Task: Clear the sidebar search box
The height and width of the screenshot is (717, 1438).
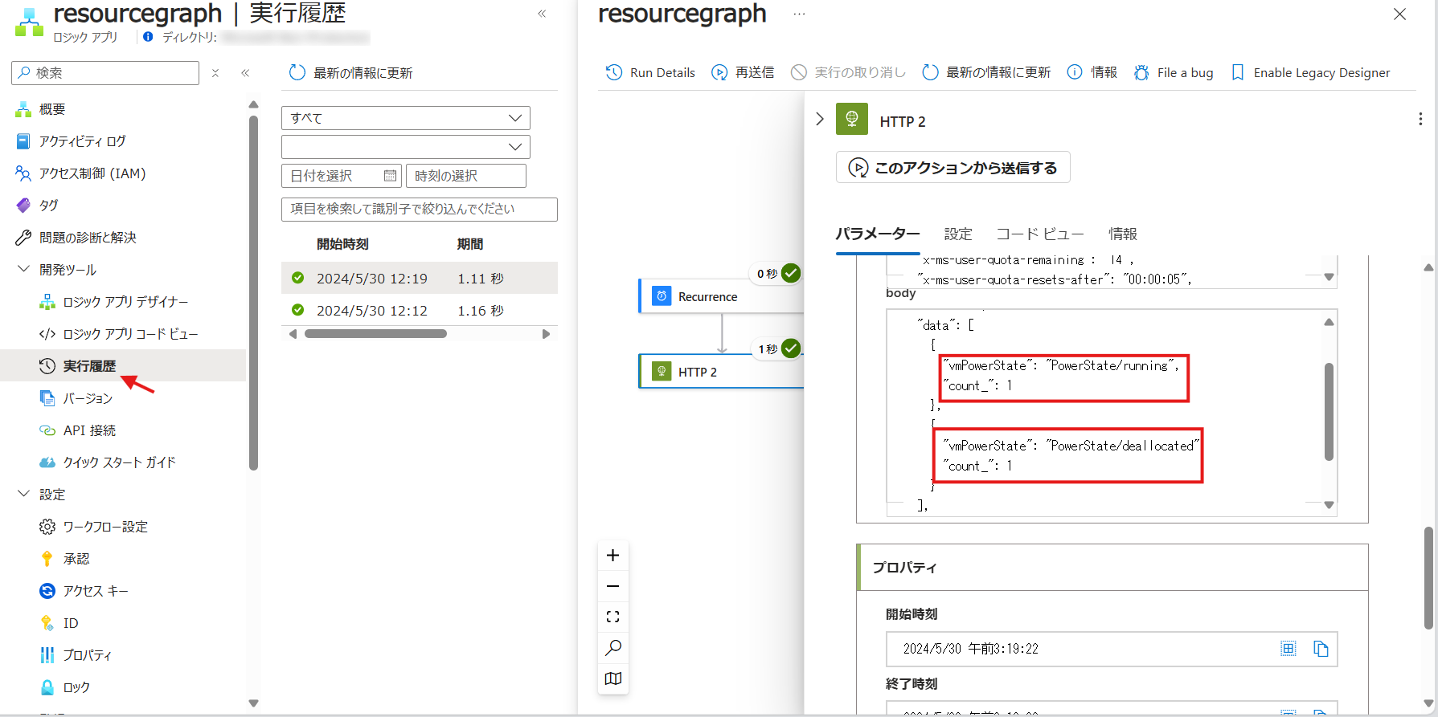Action: point(215,73)
